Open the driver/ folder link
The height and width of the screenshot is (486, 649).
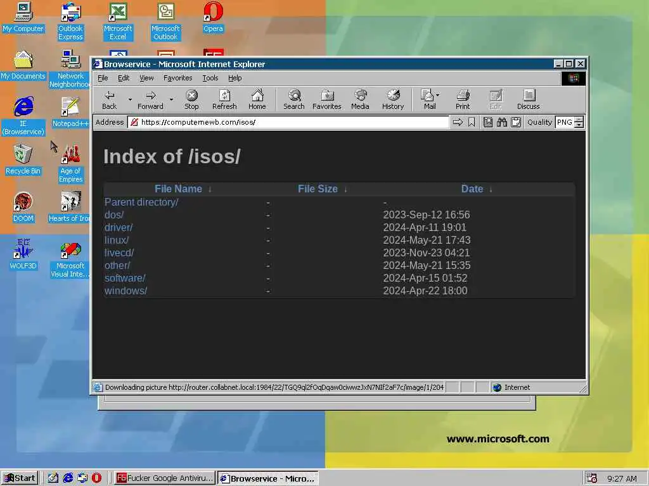pos(119,228)
